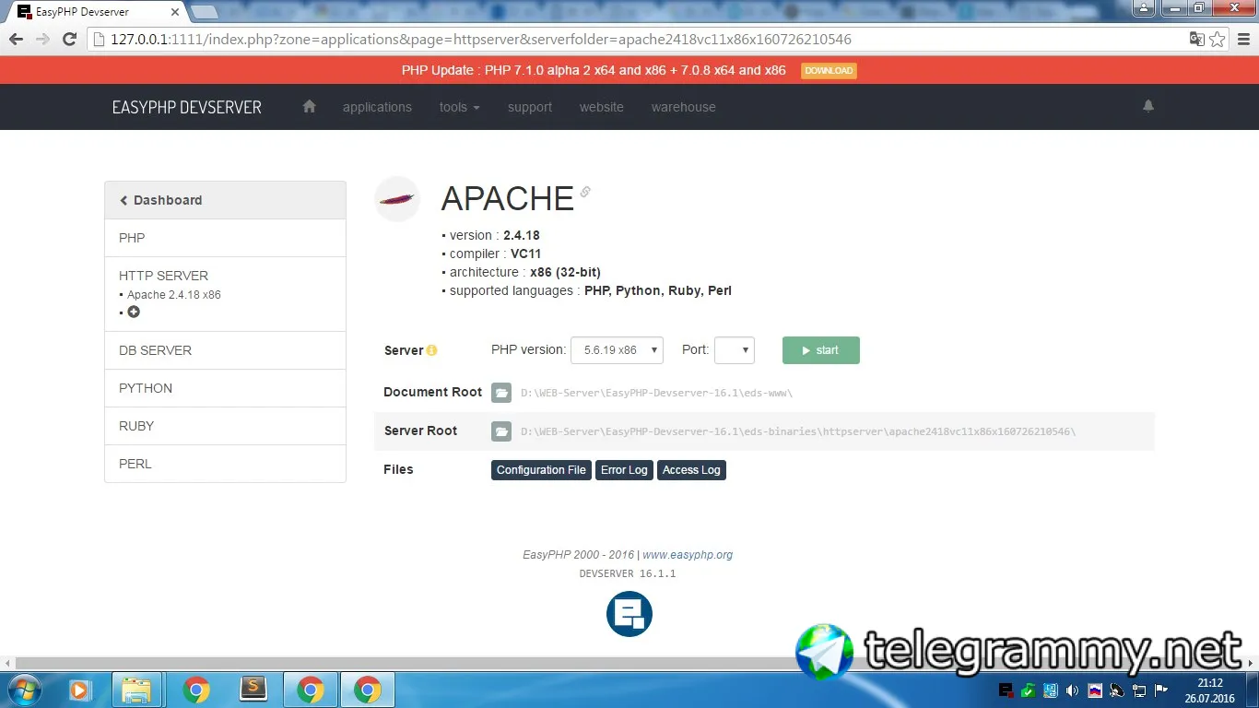Click the Server Root path text
The width and height of the screenshot is (1259, 708).
(798, 431)
